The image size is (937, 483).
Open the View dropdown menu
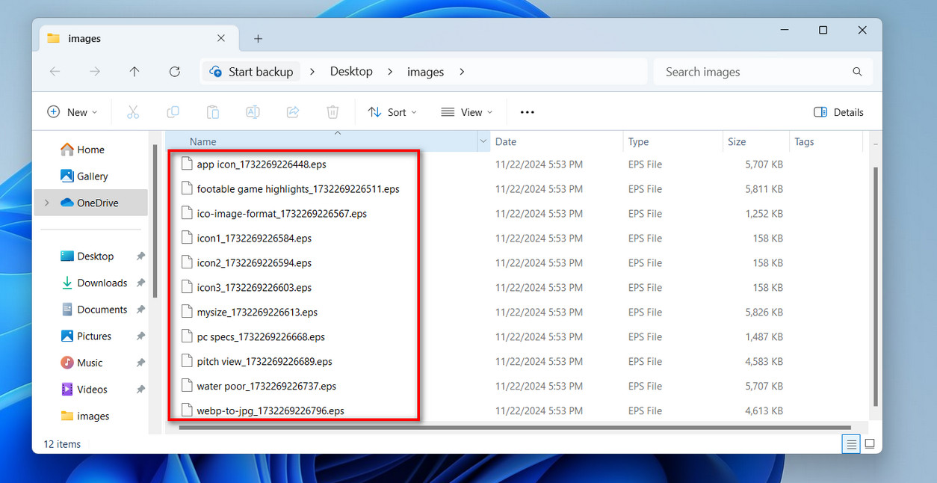[x=467, y=112]
